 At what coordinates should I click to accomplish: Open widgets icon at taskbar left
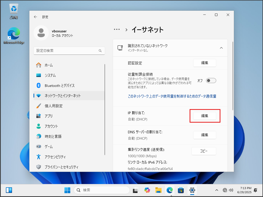pos(9,190)
